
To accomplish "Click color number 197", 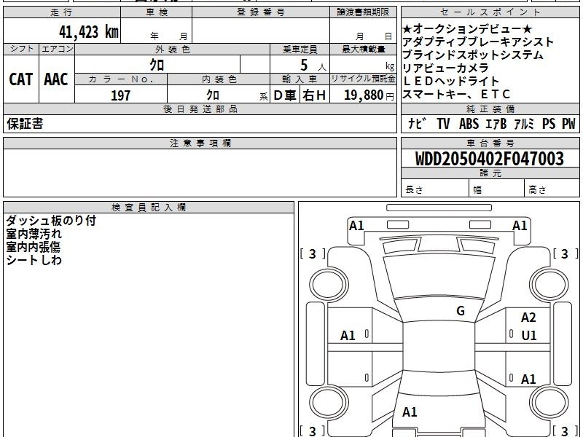I will 120,95.
